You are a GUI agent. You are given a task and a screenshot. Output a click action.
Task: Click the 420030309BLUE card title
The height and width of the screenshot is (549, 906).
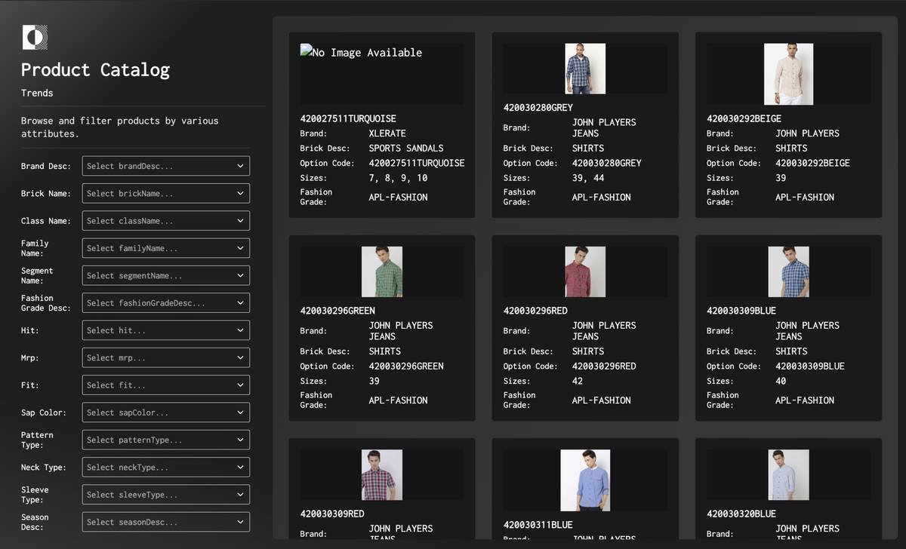[741, 310]
